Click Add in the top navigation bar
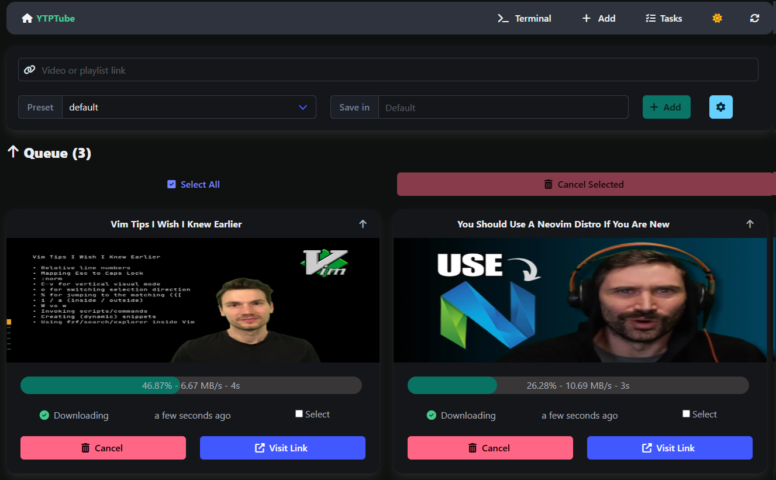776x480 pixels. tap(598, 18)
